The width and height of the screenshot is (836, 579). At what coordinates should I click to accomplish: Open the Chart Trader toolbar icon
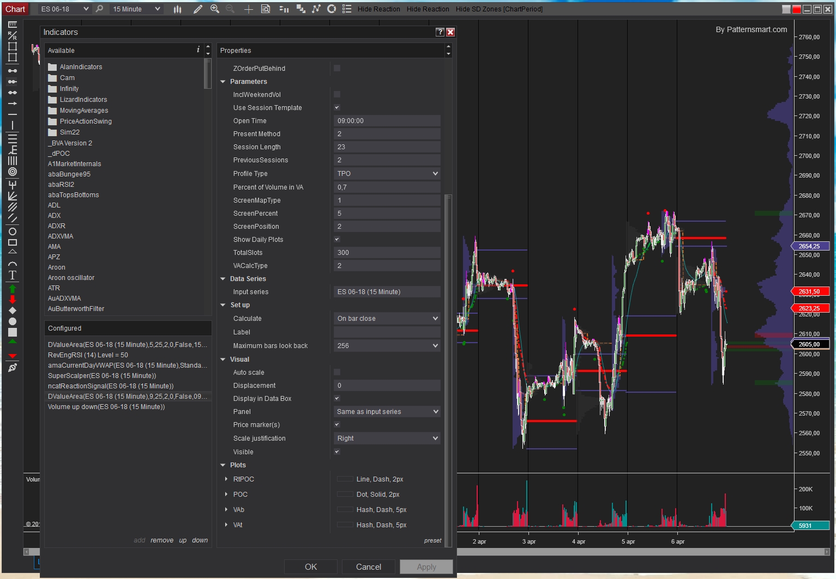point(284,9)
